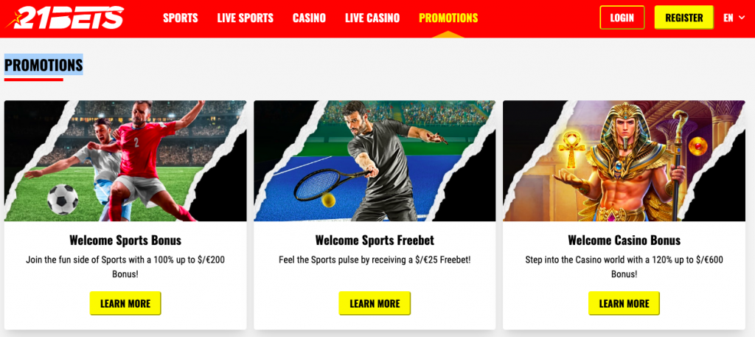The height and width of the screenshot is (337, 755).
Task: Select the Promotions tab
Action: [448, 18]
